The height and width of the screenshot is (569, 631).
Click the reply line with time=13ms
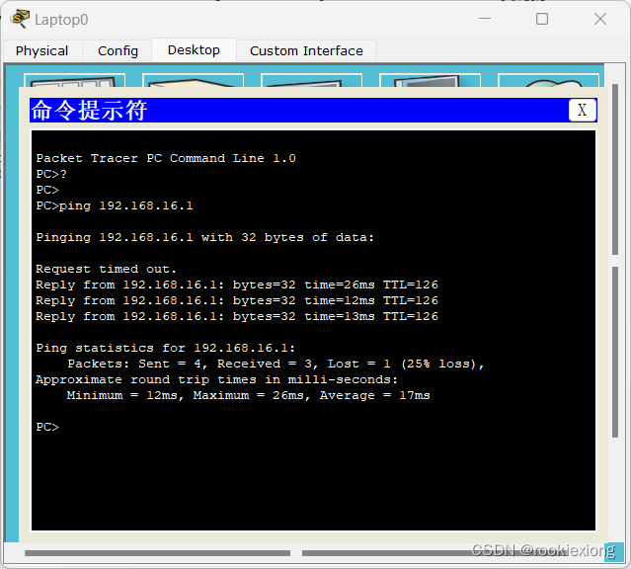coord(237,316)
